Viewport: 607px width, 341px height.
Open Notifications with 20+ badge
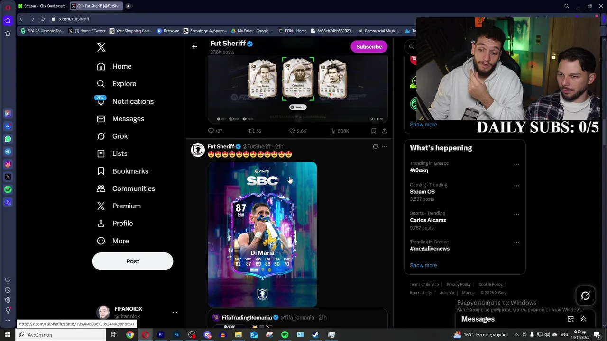pos(125,101)
